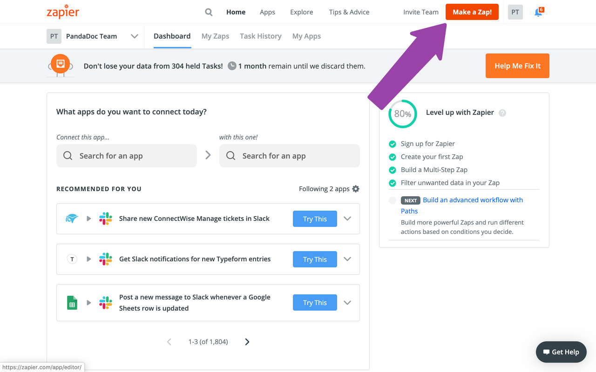
Task: Switch to the My Zaps tab
Action: 215,36
